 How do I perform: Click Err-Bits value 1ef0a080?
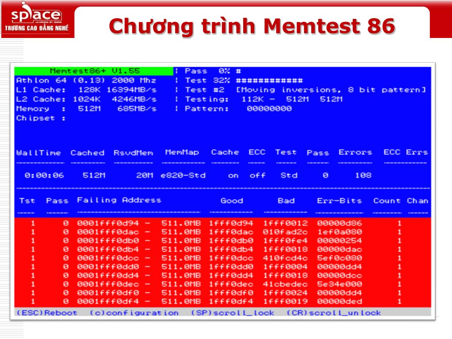pos(339,232)
